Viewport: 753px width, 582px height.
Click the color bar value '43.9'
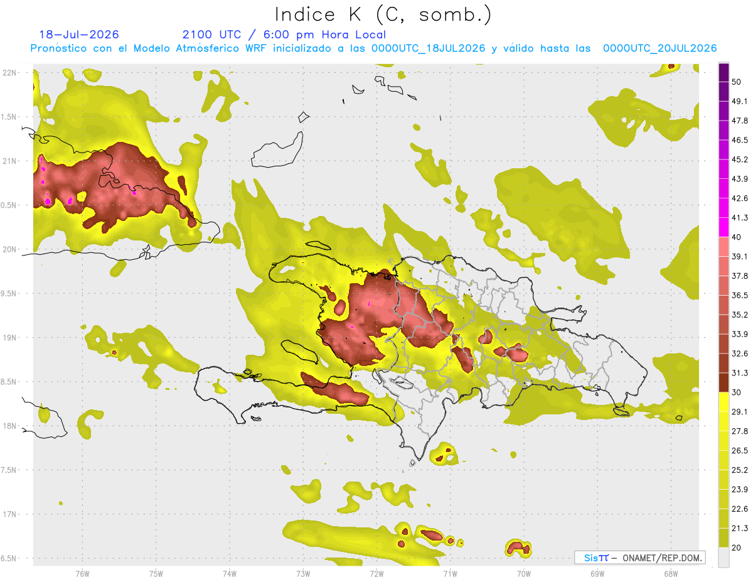[740, 180]
